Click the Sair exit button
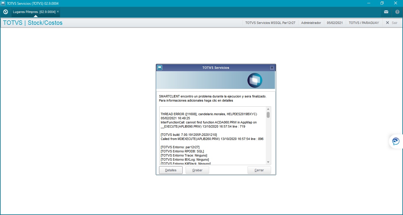Image resolution: width=403 pixels, height=215 pixels. pyautogui.click(x=392, y=23)
